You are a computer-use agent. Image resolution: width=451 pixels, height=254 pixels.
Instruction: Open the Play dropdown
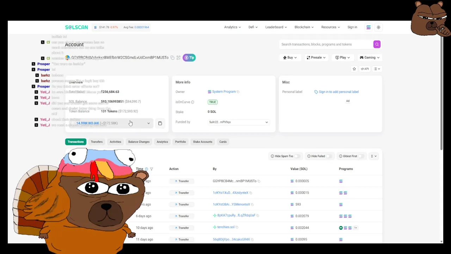coord(342,58)
